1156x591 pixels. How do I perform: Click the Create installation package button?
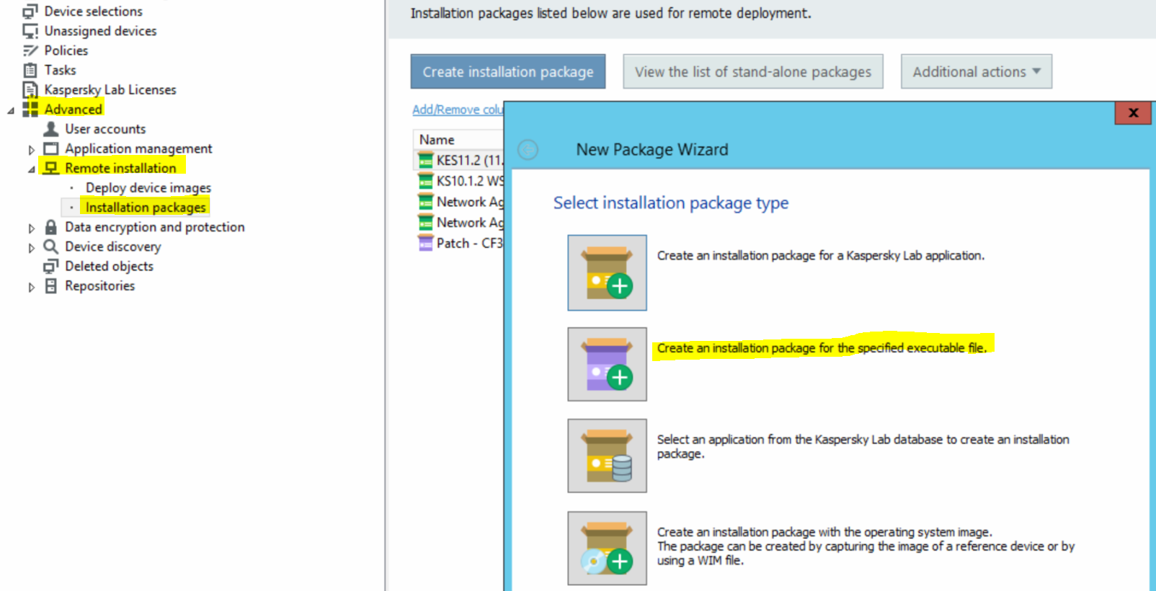508,71
